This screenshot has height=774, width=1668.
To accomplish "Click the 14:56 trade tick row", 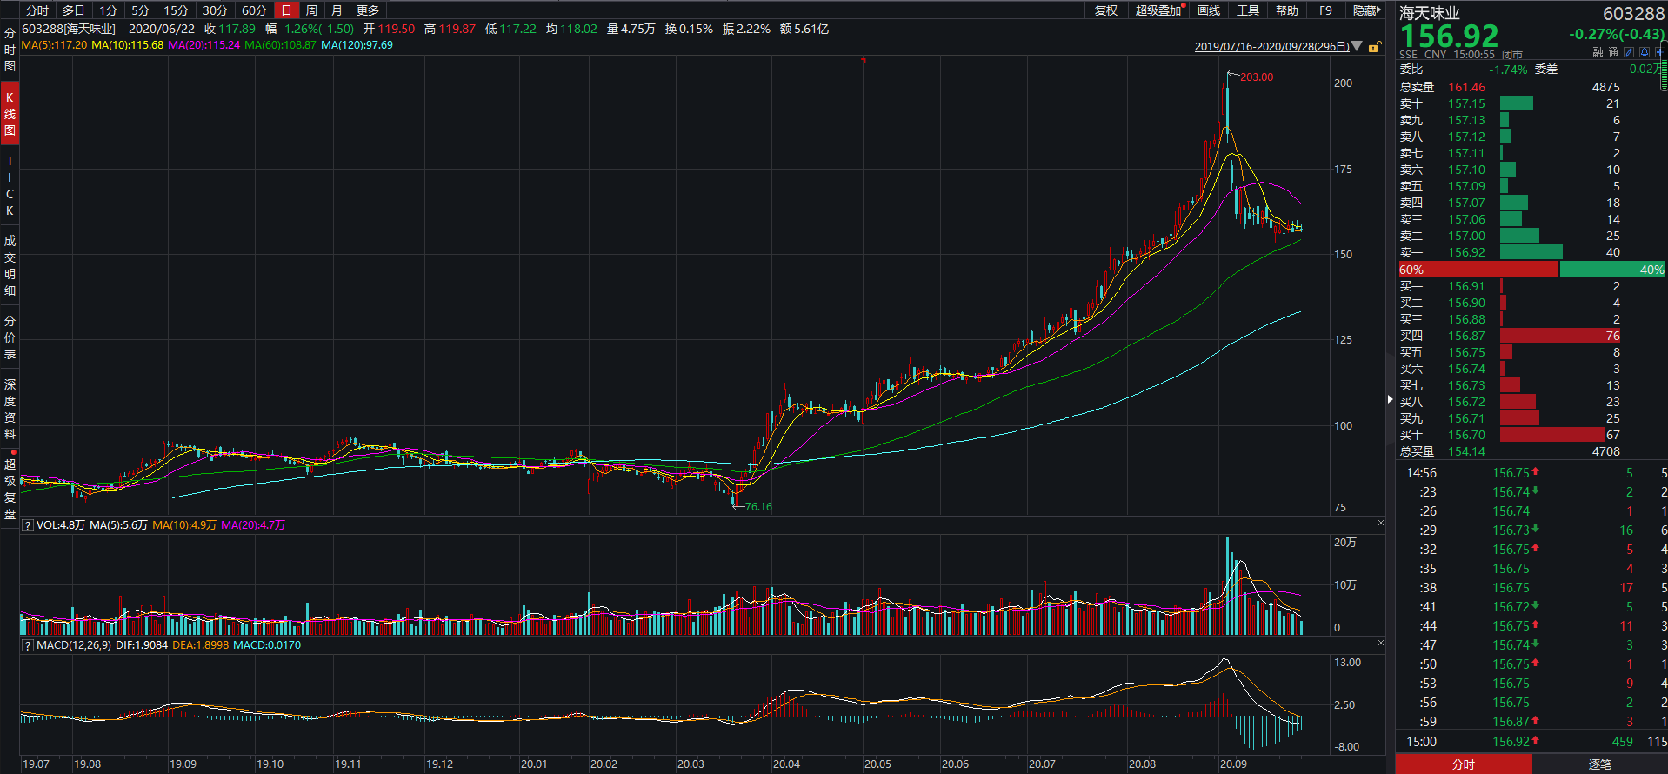I will (x=1531, y=473).
